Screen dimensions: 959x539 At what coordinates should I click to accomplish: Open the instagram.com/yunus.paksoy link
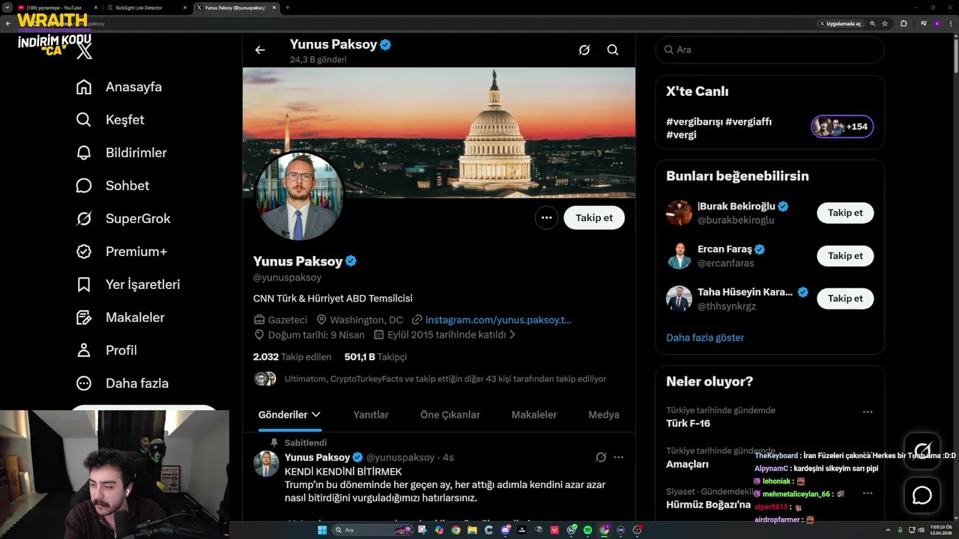498,320
